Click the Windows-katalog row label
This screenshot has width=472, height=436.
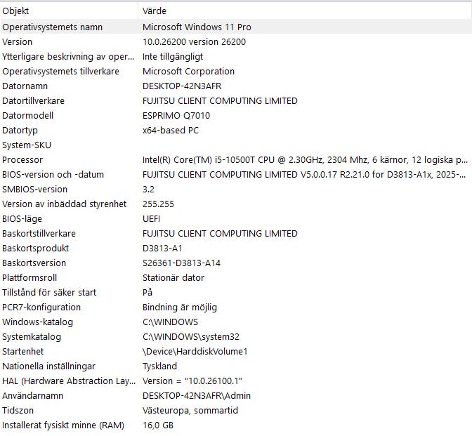pyautogui.click(x=38, y=322)
